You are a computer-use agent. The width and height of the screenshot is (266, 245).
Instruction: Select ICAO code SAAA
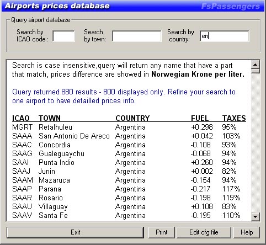[22, 136]
